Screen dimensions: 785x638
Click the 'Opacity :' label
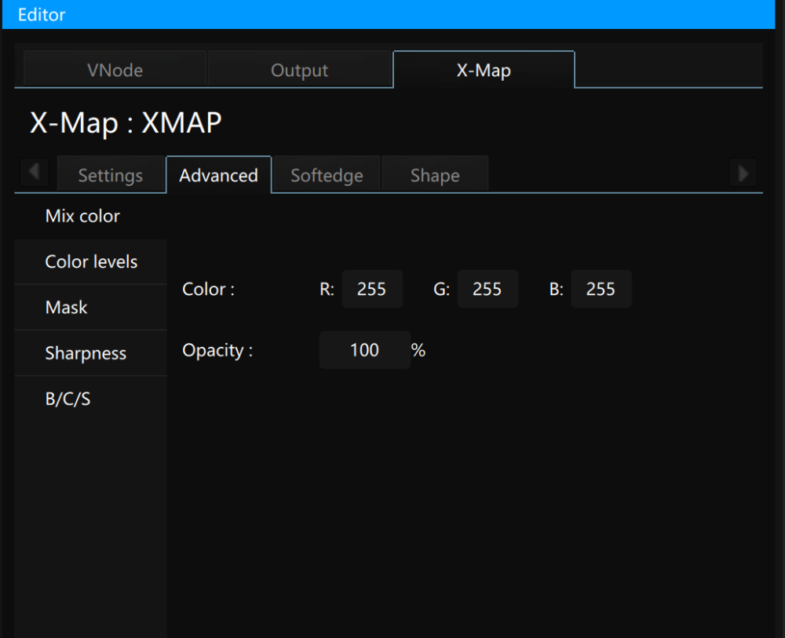tap(217, 351)
